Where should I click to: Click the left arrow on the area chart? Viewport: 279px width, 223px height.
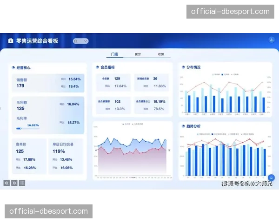96,150
